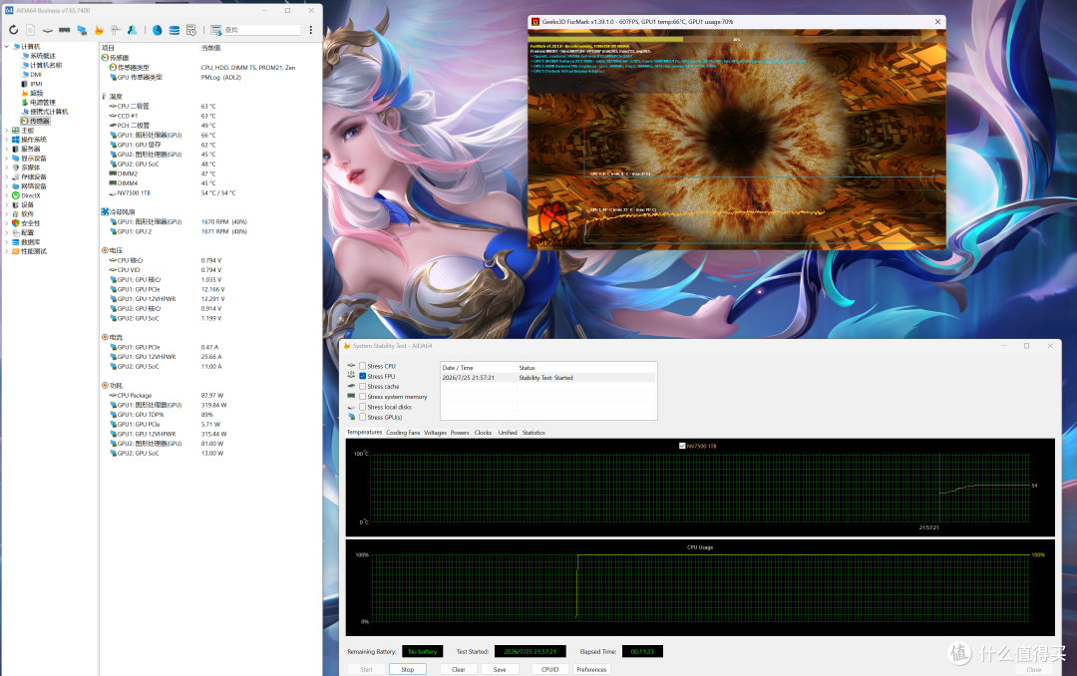Click the 配置 configuration icon in tree
This screenshot has height=676, width=1077.
16,233
